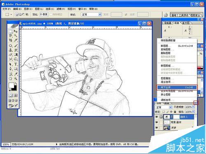The width and height of the screenshot is (206, 154).
Task: Select the Path Selection tool
Action: (x=11, y=64)
